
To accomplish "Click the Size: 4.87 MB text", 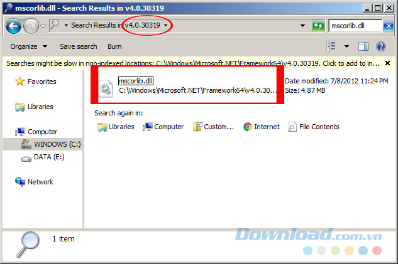I will [x=305, y=90].
